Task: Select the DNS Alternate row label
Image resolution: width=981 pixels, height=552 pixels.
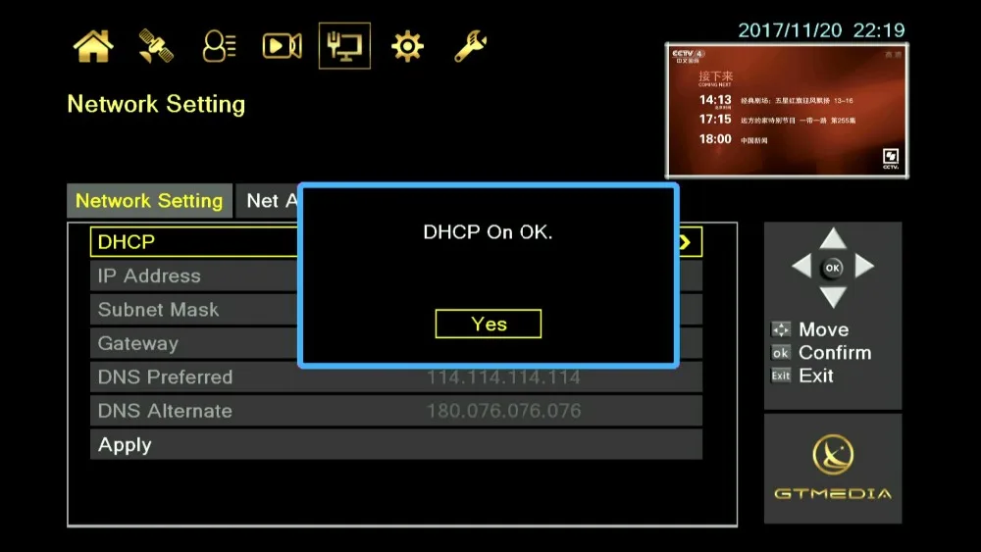Action: point(165,411)
